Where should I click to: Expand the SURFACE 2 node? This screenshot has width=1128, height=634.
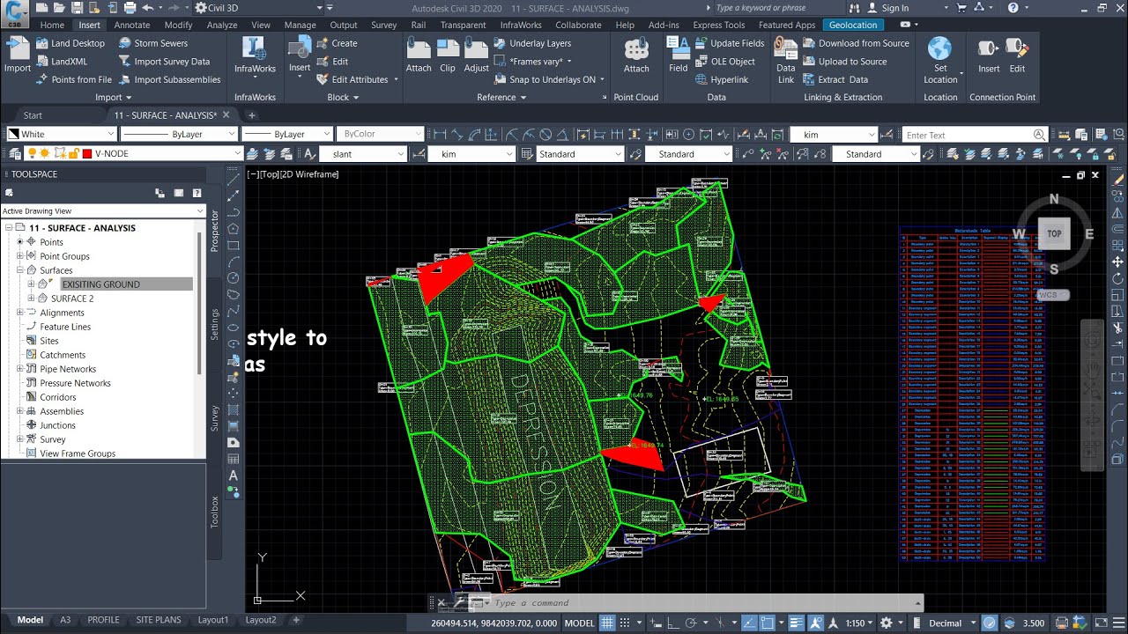(31, 299)
